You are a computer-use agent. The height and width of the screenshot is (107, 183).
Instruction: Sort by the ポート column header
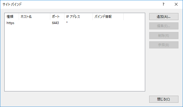pos(57,17)
